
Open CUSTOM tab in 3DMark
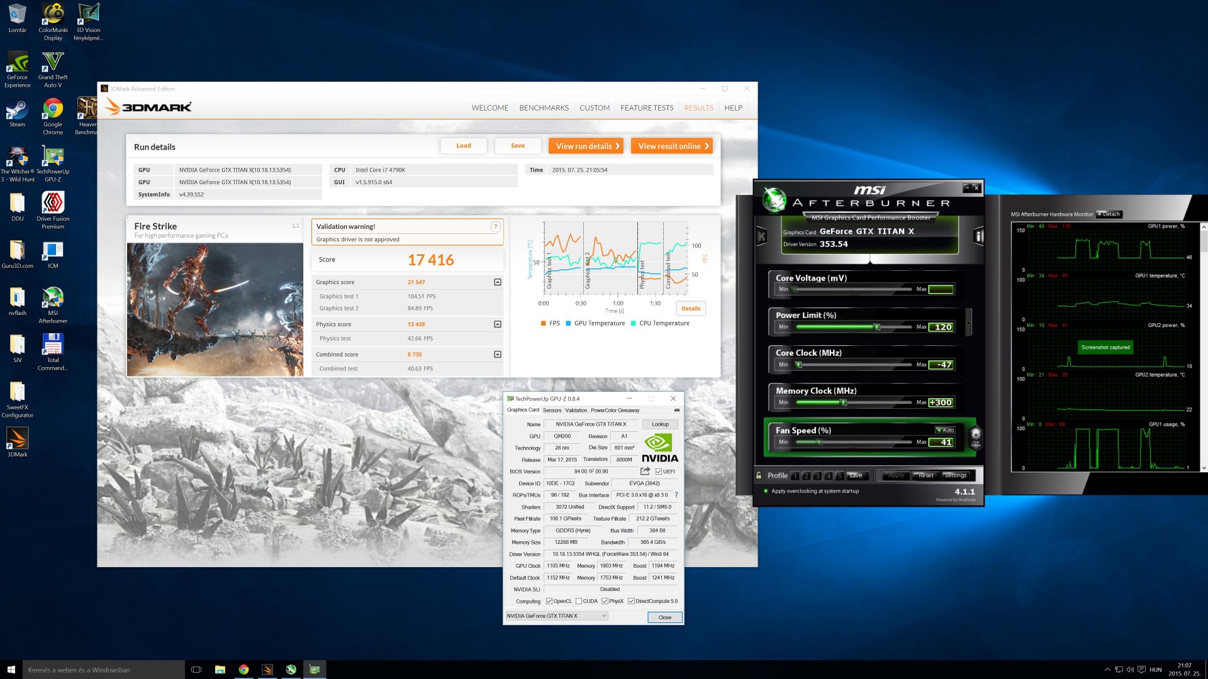(x=595, y=108)
